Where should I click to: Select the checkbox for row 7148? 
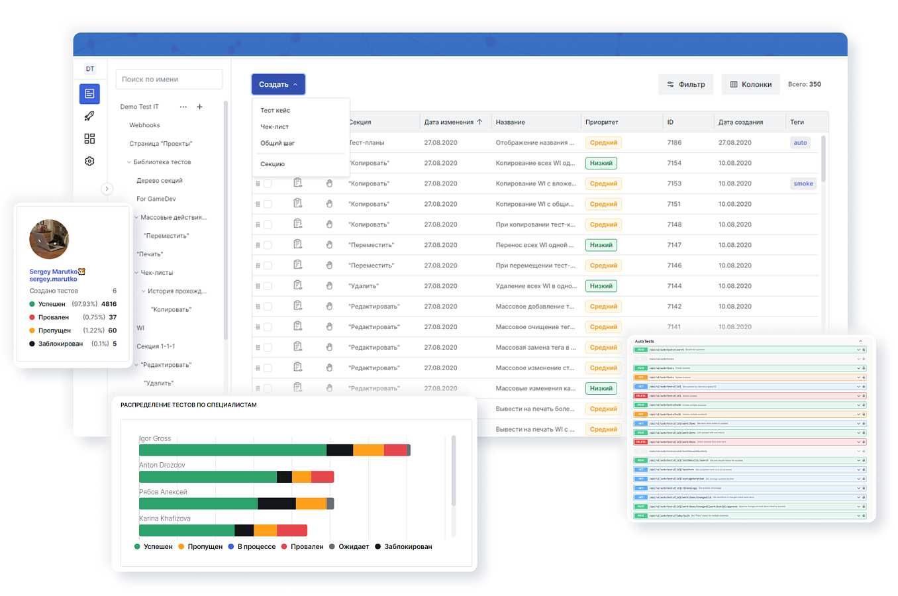click(x=268, y=224)
